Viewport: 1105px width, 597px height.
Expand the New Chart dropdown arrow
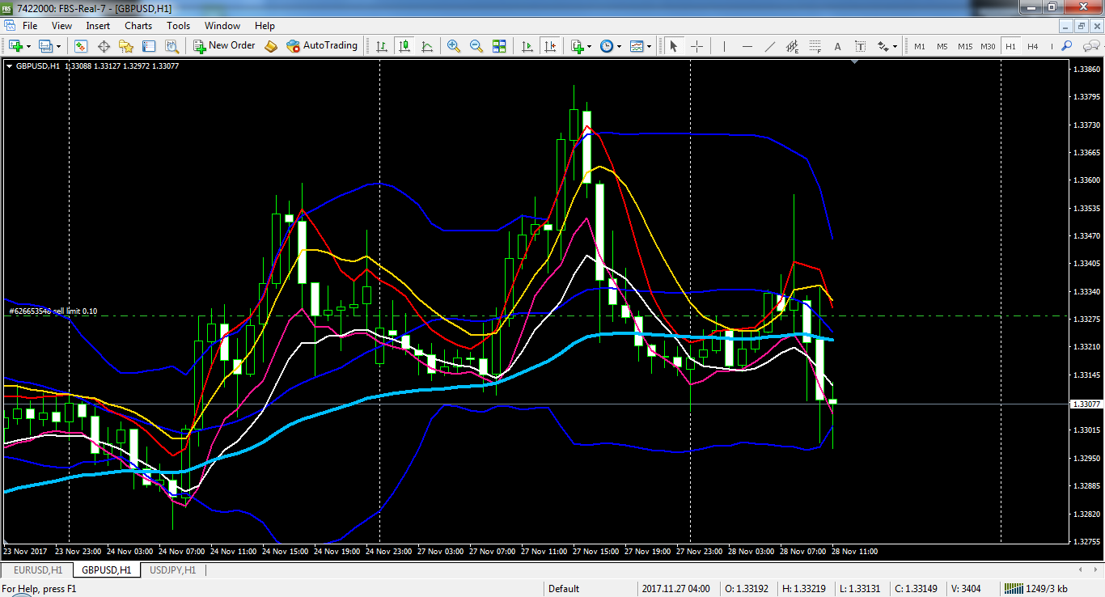(x=28, y=47)
